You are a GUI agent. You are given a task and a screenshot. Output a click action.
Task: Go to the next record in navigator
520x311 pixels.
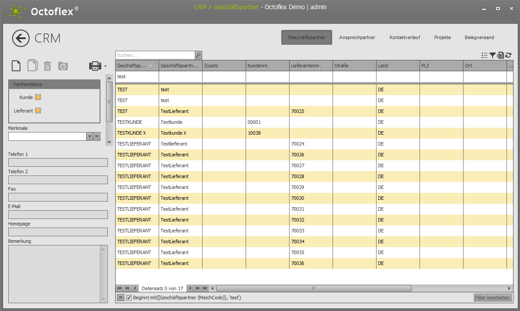click(190, 288)
